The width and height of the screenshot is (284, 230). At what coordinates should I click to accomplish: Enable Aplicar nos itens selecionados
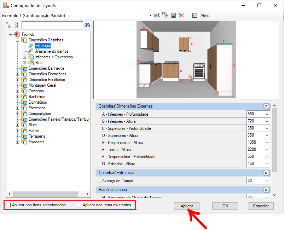[x=8, y=205]
